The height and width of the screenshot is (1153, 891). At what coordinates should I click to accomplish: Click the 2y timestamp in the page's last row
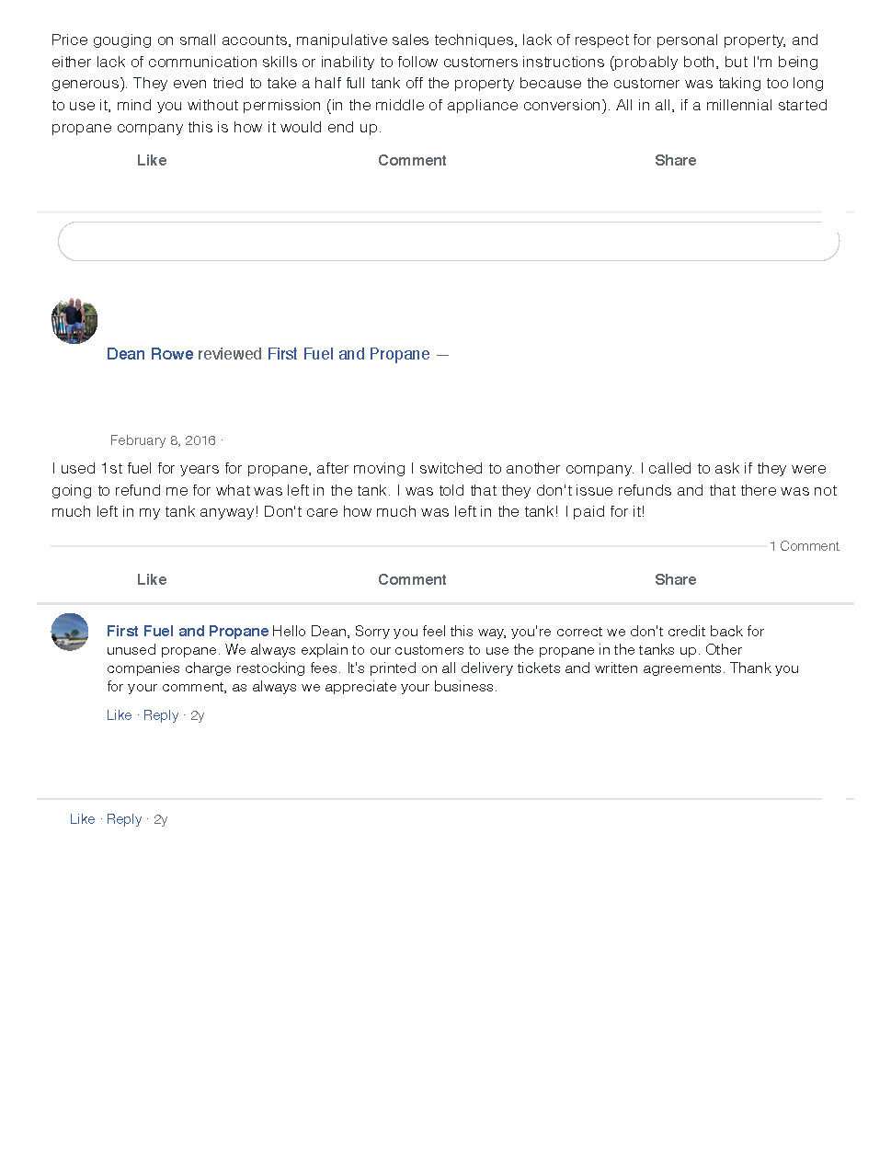[160, 819]
